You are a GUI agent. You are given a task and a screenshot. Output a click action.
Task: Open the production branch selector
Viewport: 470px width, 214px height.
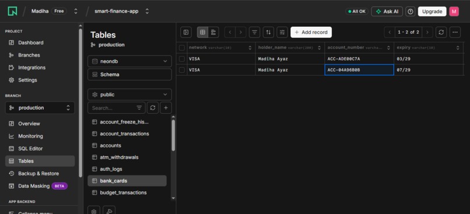tap(40, 108)
